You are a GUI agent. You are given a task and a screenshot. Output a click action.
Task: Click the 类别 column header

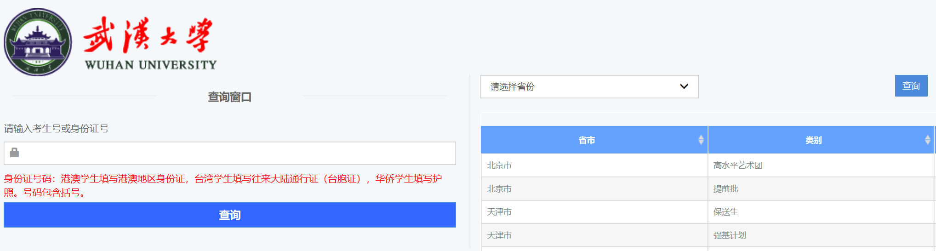coord(813,140)
